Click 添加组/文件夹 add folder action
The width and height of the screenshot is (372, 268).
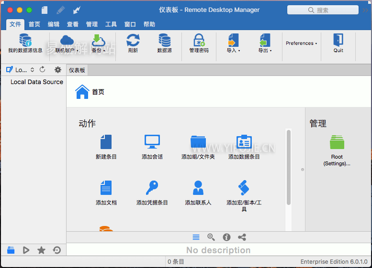[198, 147]
